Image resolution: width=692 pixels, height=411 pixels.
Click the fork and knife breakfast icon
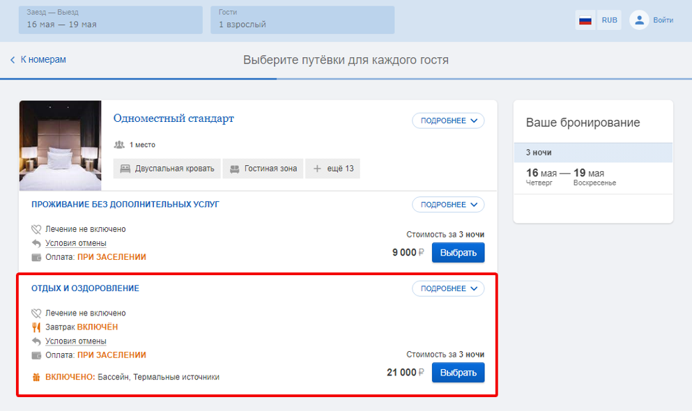point(36,327)
